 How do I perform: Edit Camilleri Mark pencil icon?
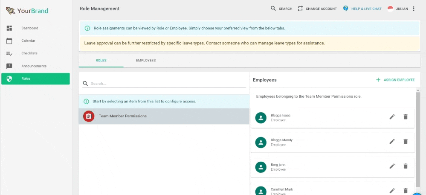coord(392,191)
